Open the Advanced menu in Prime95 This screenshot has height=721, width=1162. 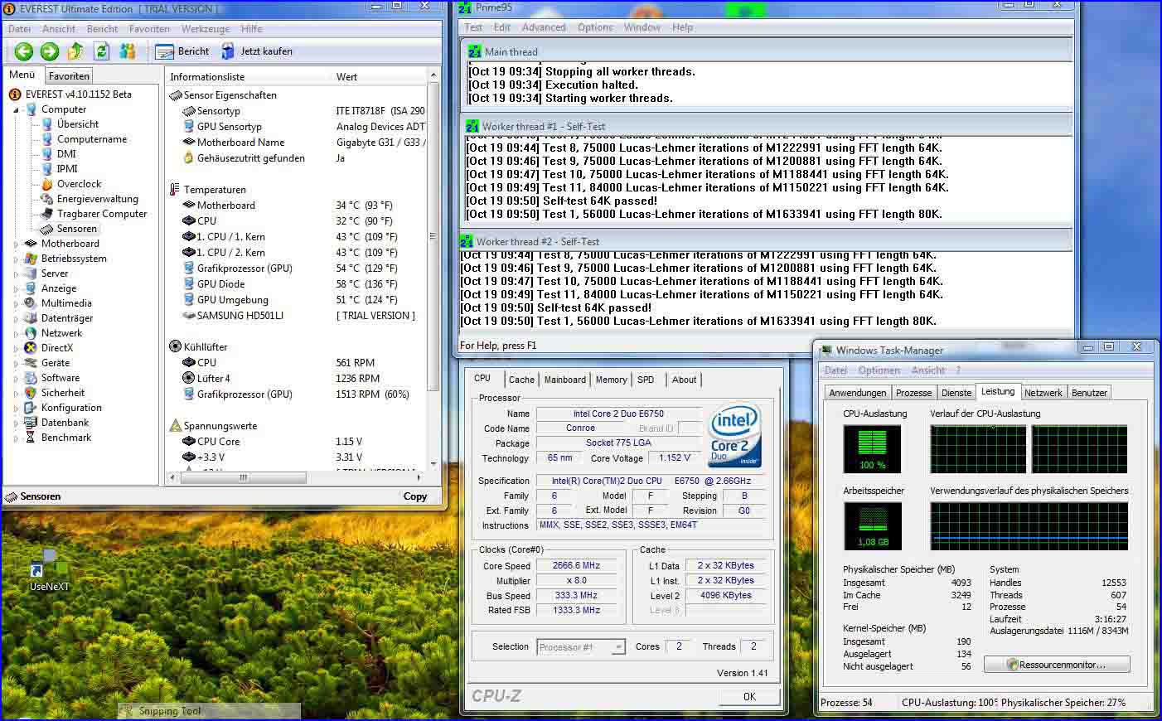[x=544, y=27]
